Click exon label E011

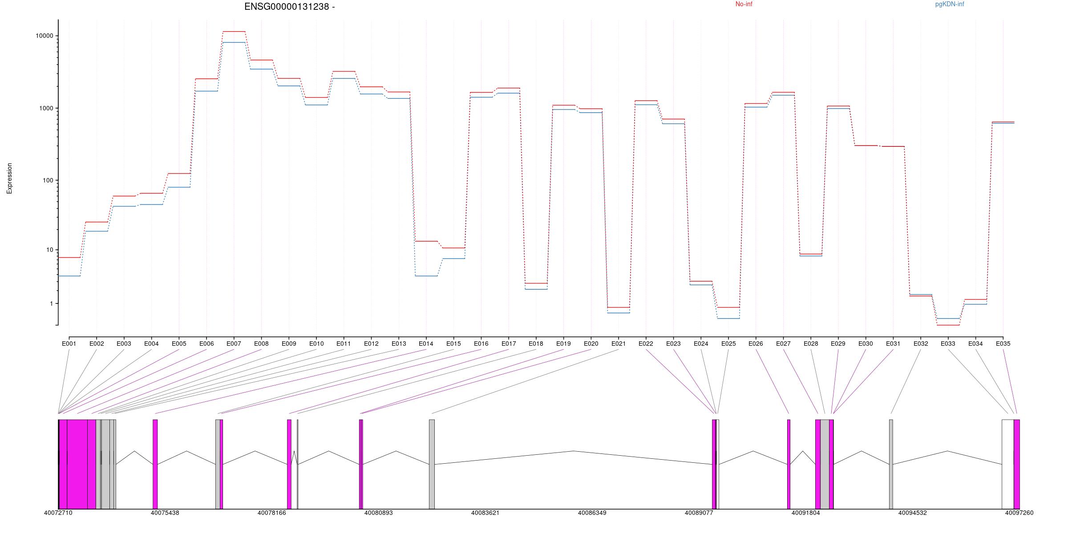pyautogui.click(x=344, y=344)
